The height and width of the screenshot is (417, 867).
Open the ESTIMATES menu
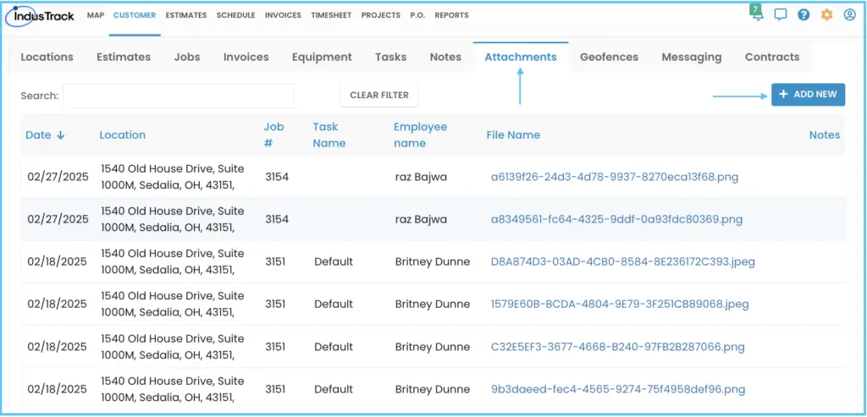(x=185, y=15)
